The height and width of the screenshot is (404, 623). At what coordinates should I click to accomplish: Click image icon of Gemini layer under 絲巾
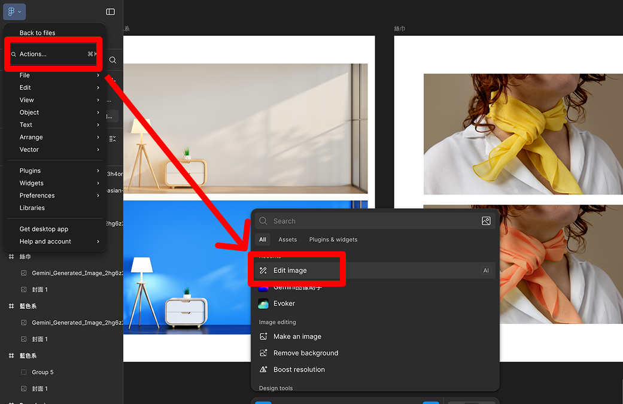pyautogui.click(x=24, y=273)
